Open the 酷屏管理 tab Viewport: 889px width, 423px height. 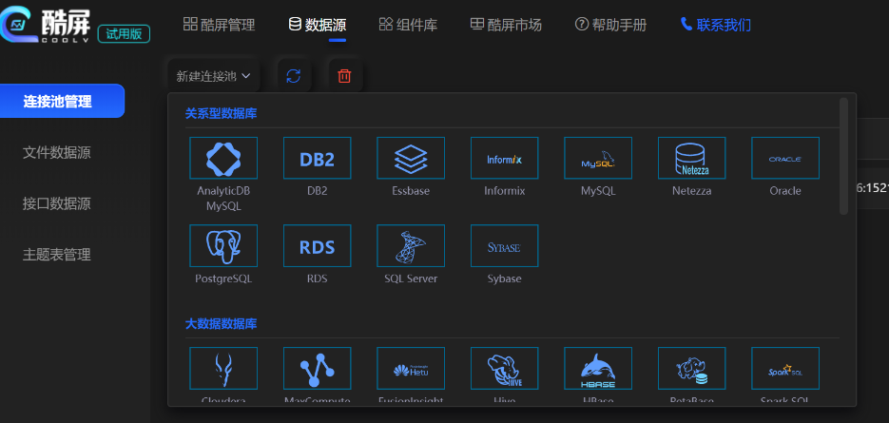coord(219,25)
